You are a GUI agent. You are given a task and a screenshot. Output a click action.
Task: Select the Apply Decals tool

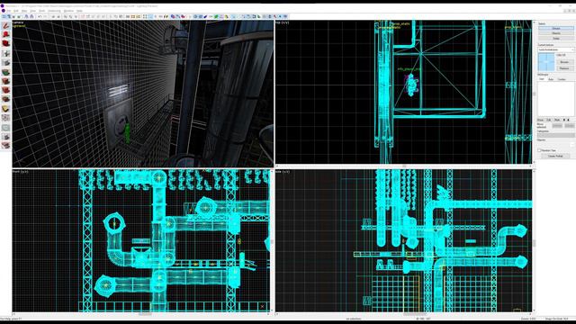pos(5,90)
